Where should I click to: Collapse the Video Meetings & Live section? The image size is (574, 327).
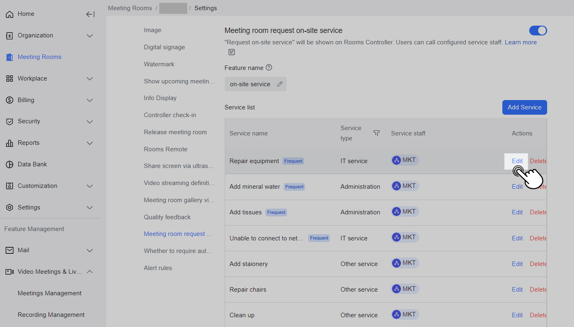(x=90, y=272)
